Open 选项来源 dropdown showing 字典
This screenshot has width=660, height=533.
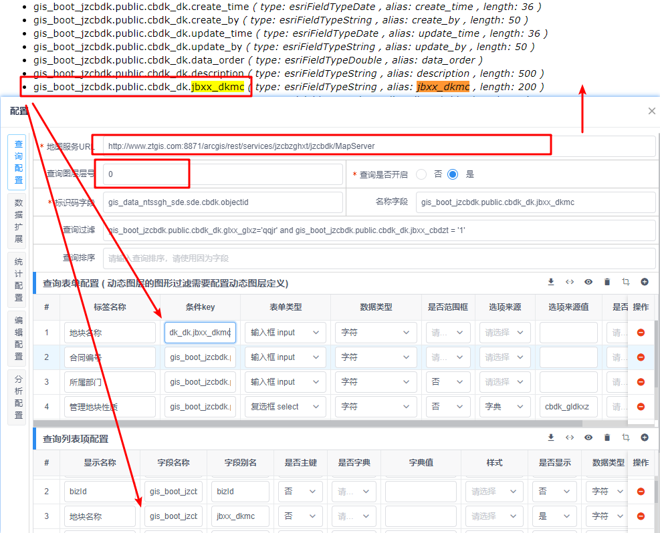pos(505,407)
